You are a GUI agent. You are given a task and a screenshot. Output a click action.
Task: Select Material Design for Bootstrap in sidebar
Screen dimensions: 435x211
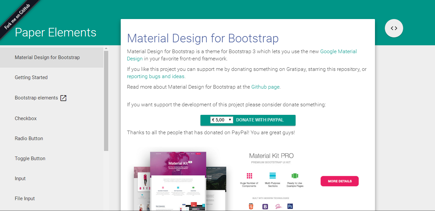pos(52,57)
